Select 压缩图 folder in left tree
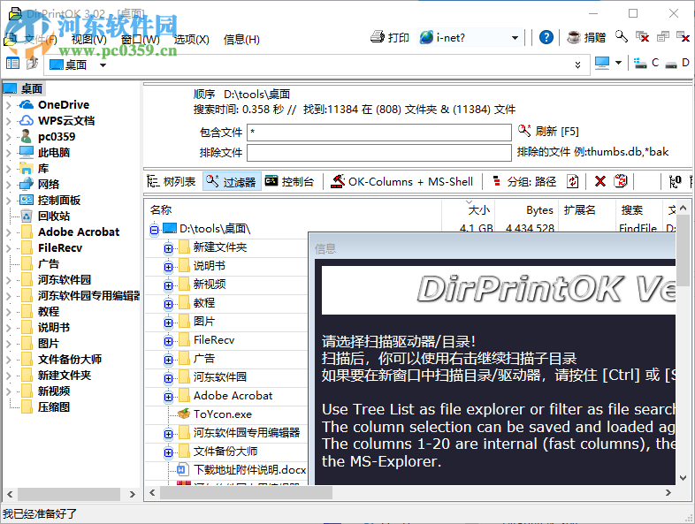Viewport: 695px width, 524px height. click(54, 407)
